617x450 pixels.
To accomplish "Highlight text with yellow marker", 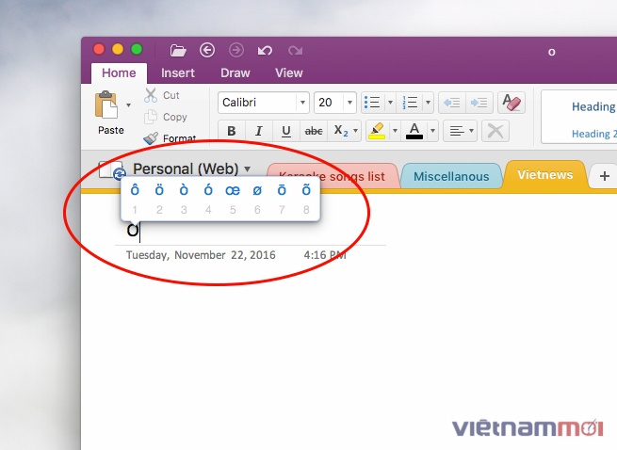I will click(x=377, y=131).
